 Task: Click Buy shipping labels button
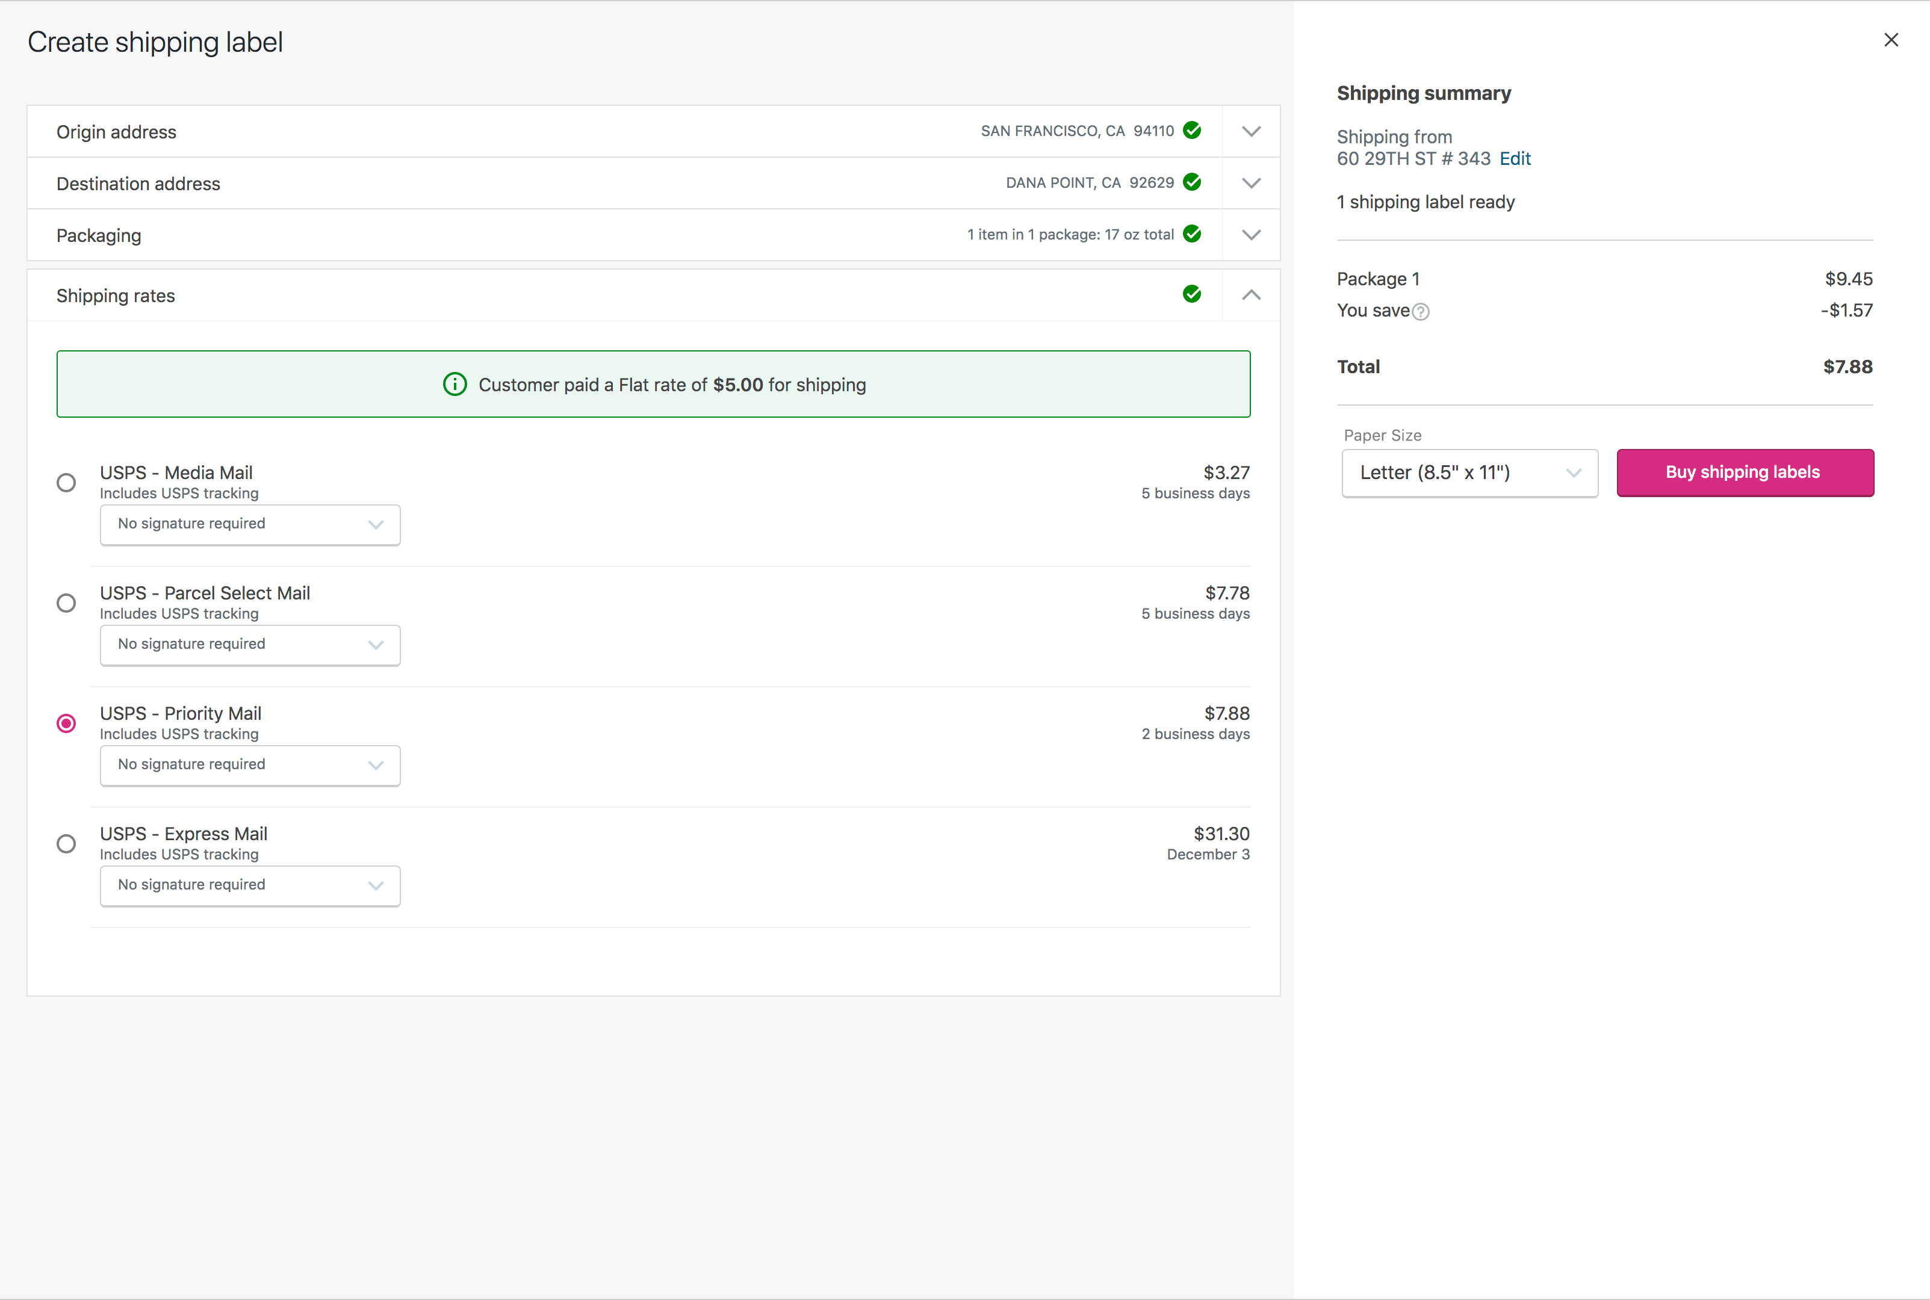1745,472
